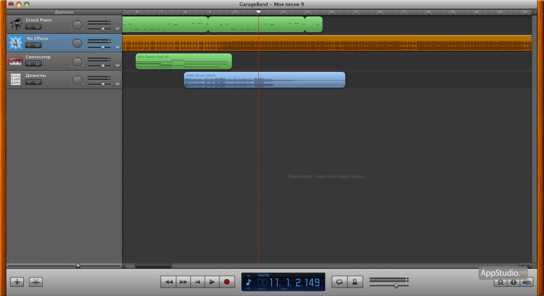Select the Синтезатор track name
This screenshot has height=296, width=544.
[x=38, y=57]
